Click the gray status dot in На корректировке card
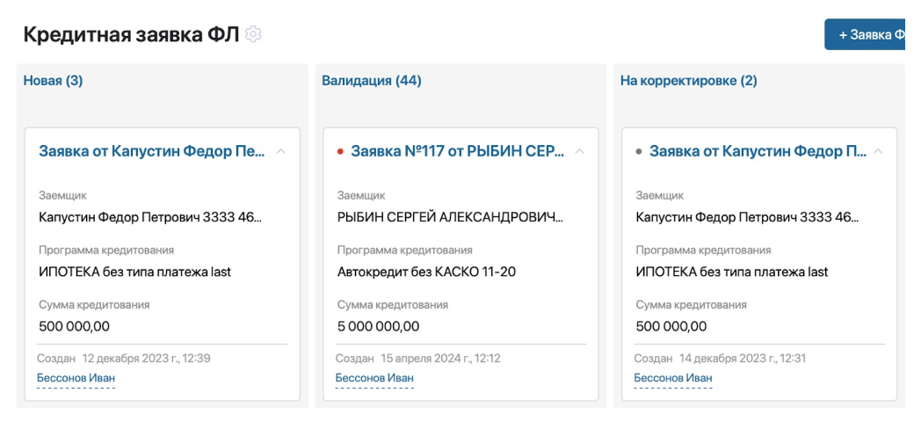914x429 pixels. pos(639,151)
